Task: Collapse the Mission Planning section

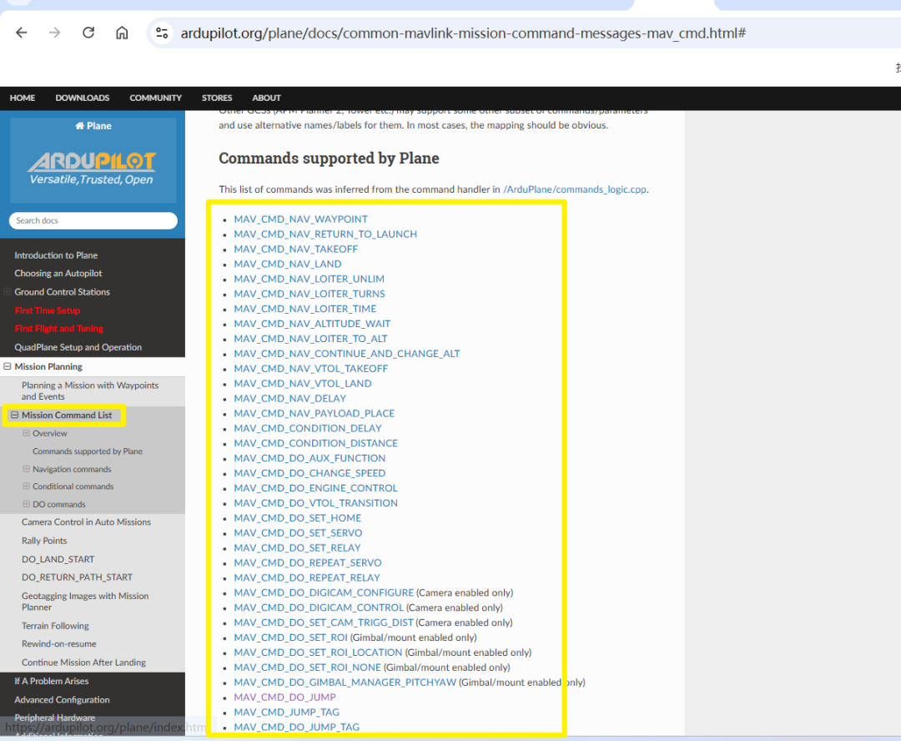Action: [x=8, y=366]
